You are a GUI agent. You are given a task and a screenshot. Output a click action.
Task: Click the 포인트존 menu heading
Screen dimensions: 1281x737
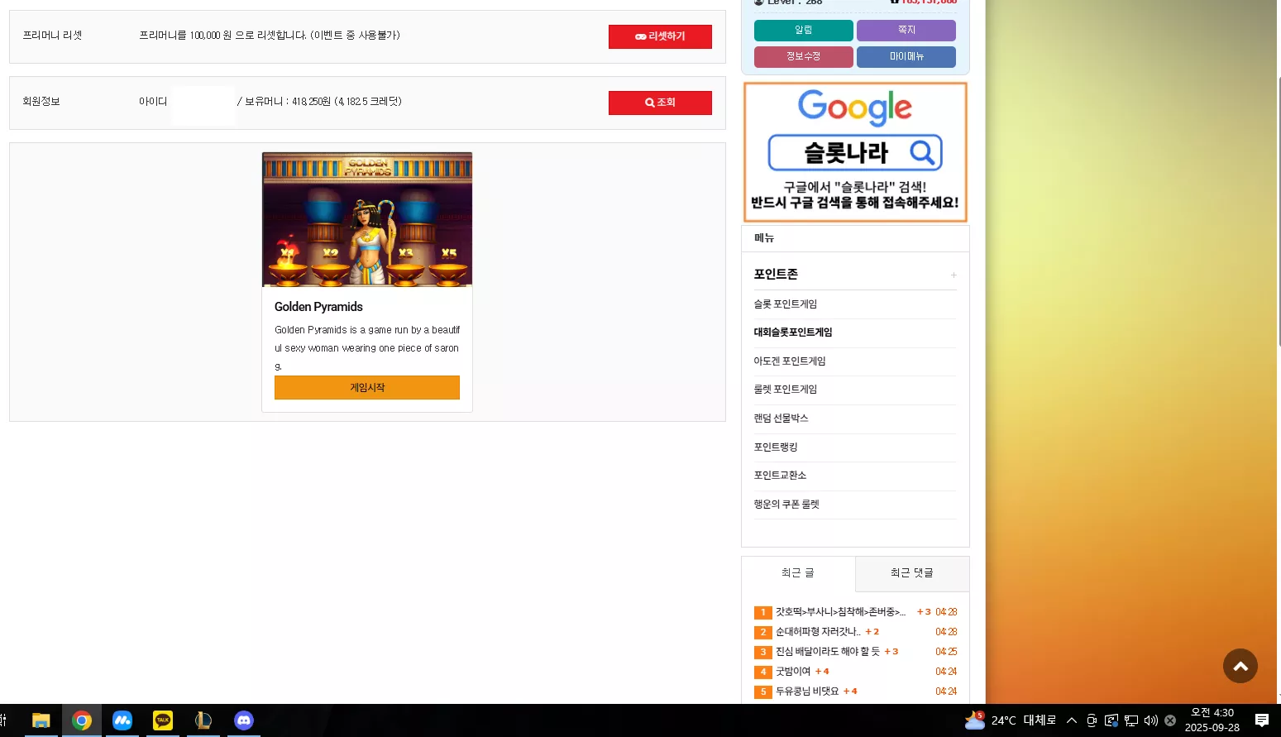776,274
